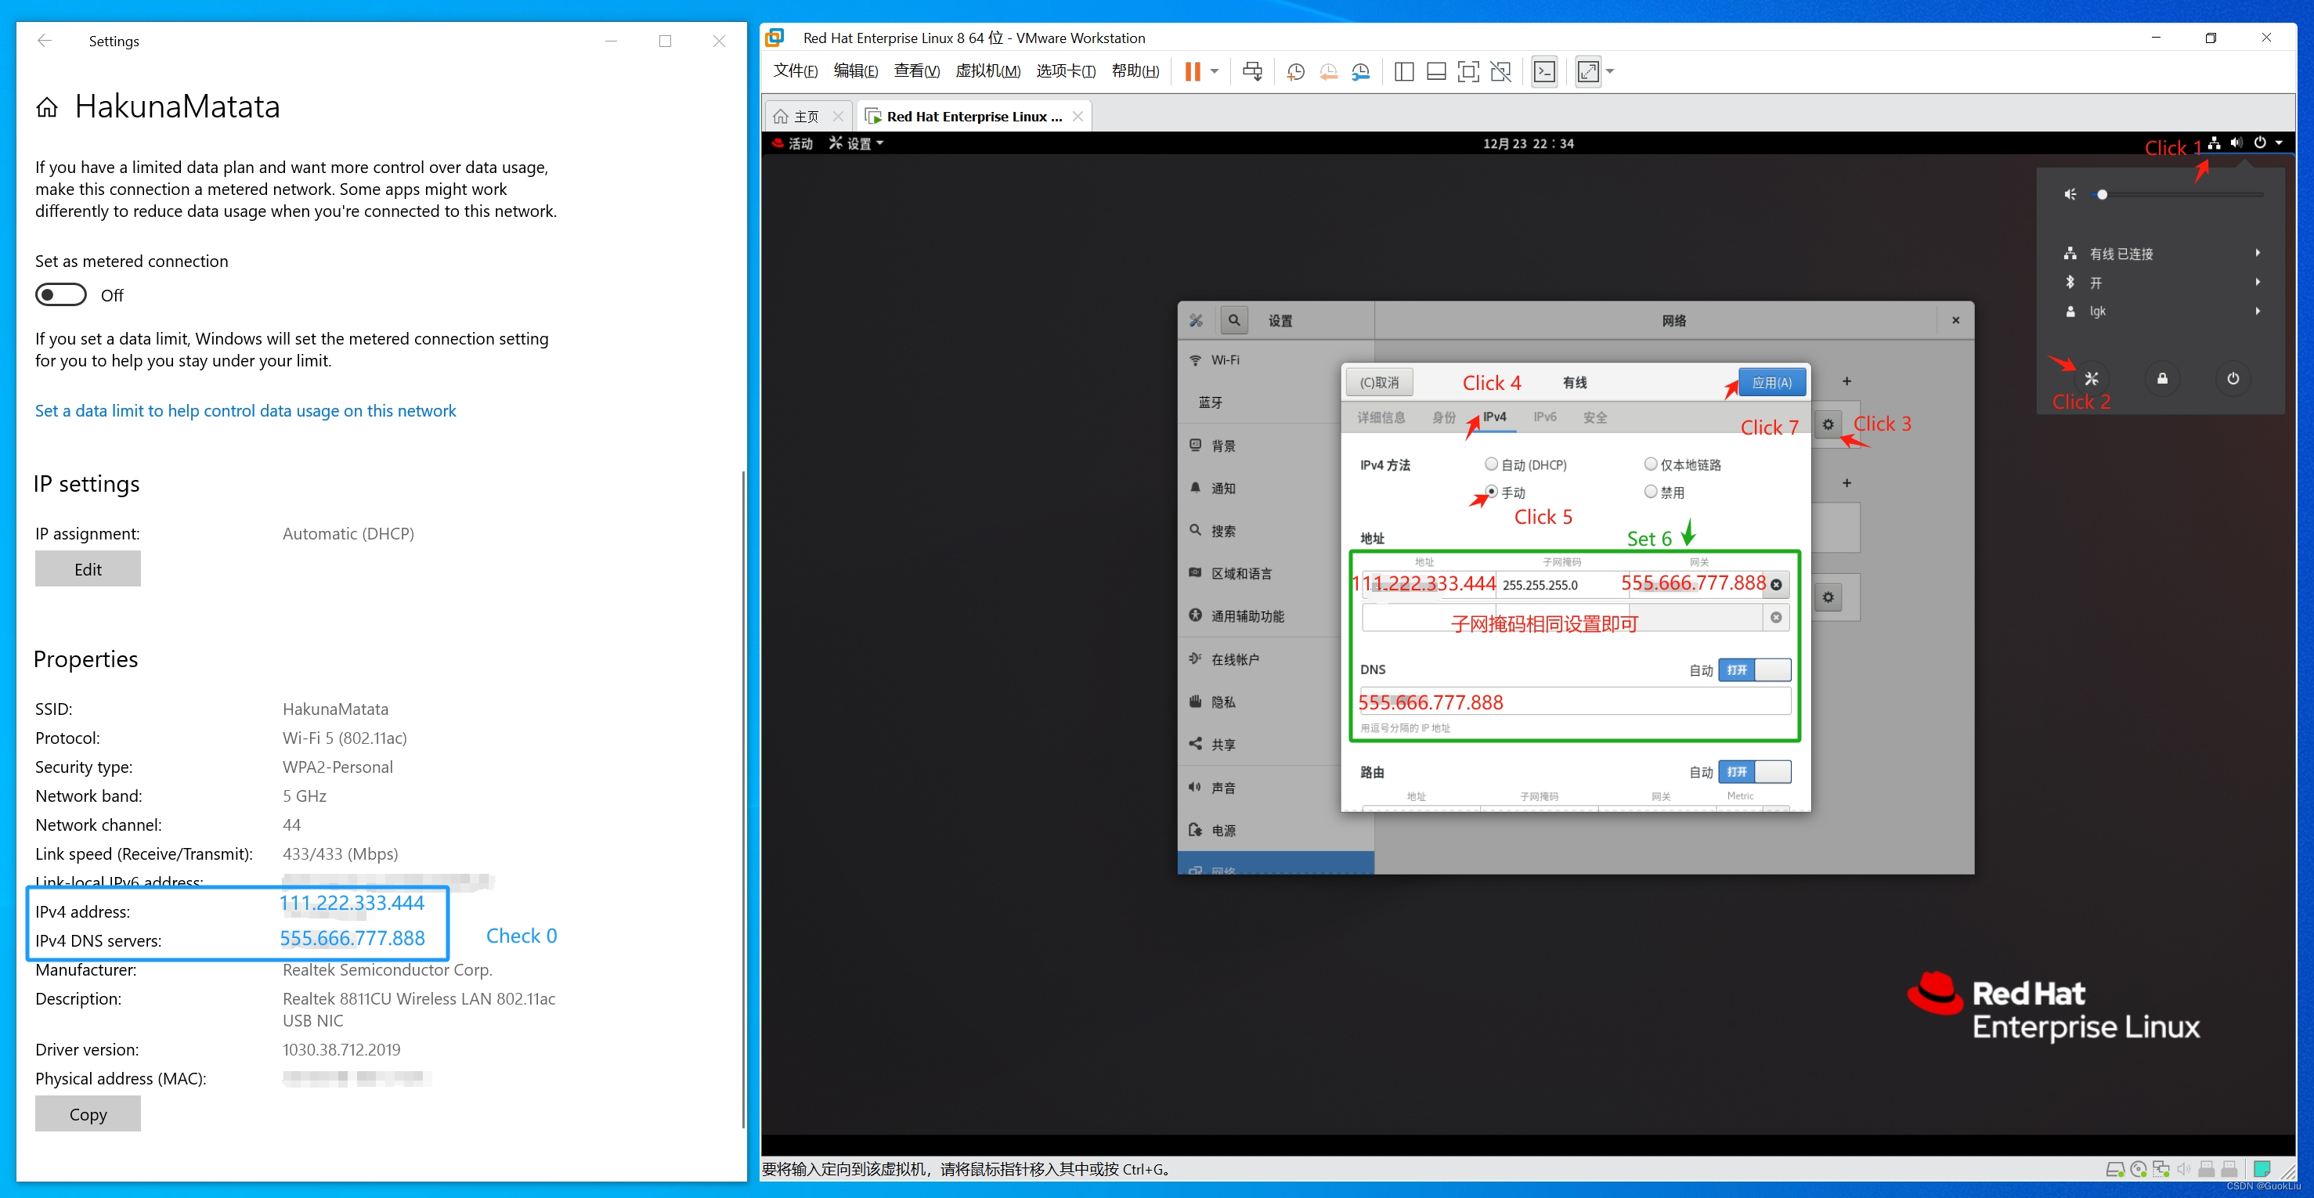This screenshot has height=1198, width=2314.
Task: Open settings via wrench icon in system menu
Action: tap(2092, 378)
